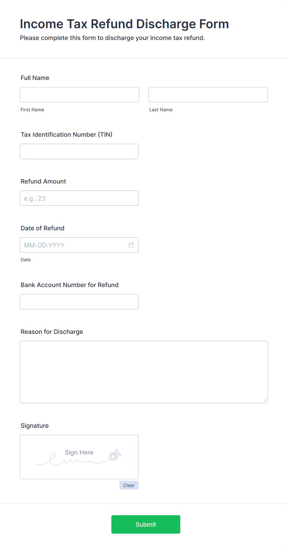Click the Refund Amount label
The width and height of the screenshot is (288, 549).
coord(43,181)
